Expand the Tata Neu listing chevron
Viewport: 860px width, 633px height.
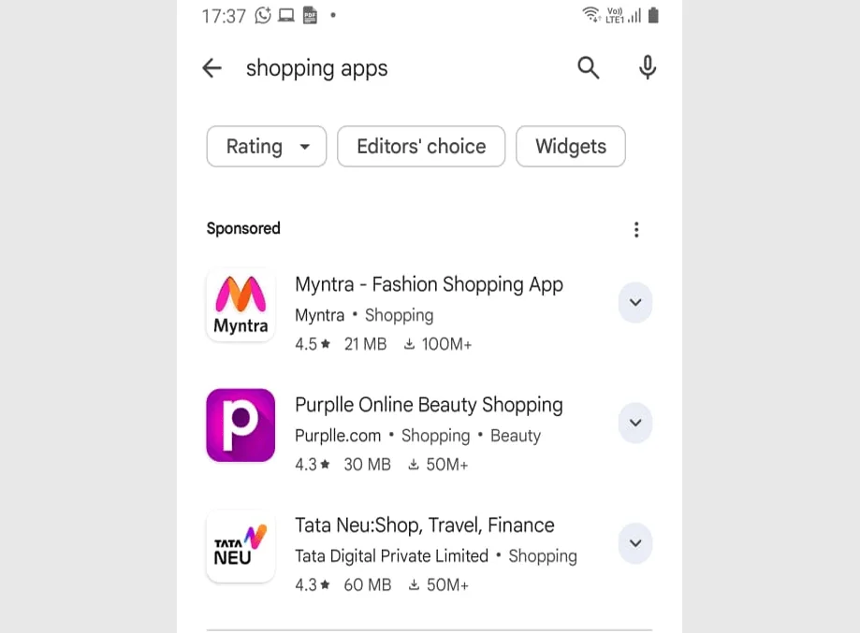click(x=635, y=543)
